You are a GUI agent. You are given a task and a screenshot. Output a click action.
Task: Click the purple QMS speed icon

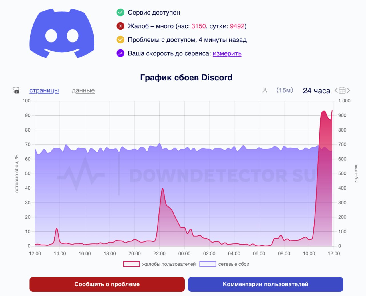[x=120, y=53]
